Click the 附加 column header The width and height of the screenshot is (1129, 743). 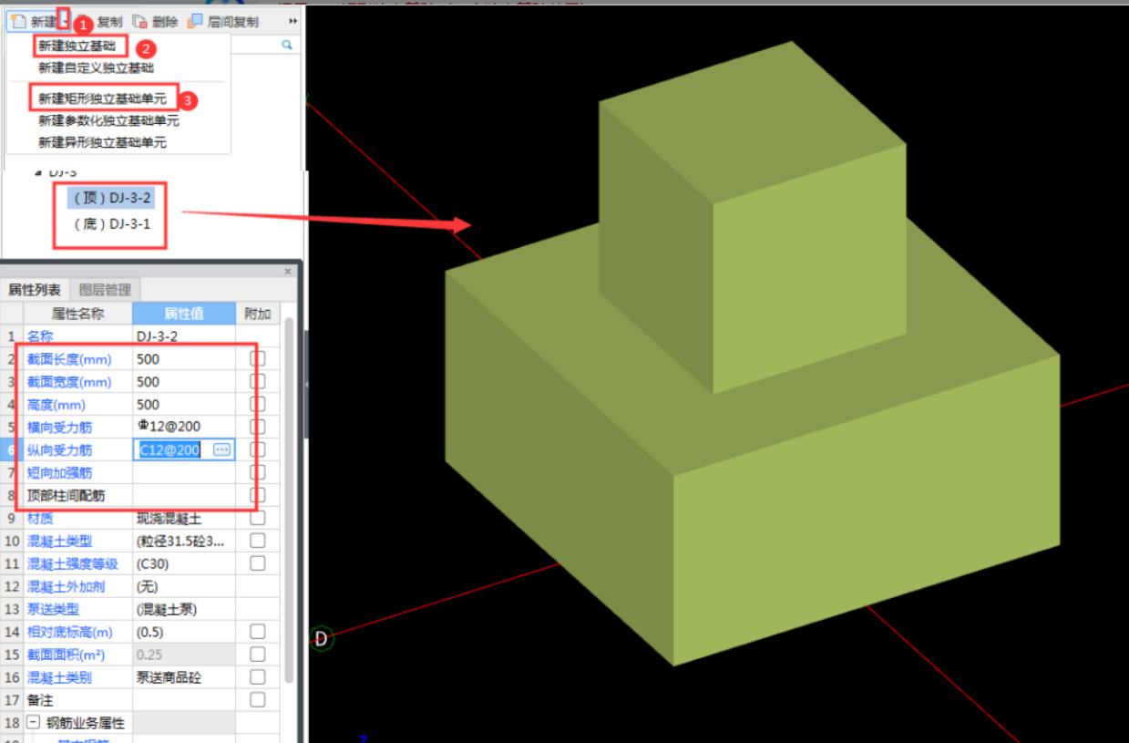pos(258,314)
